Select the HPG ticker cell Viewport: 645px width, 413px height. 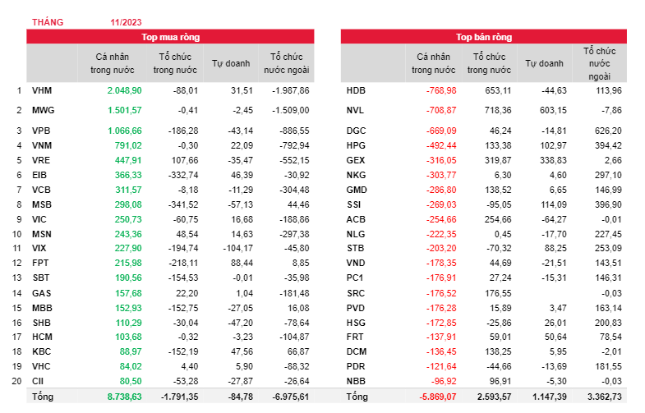(x=356, y=145)
